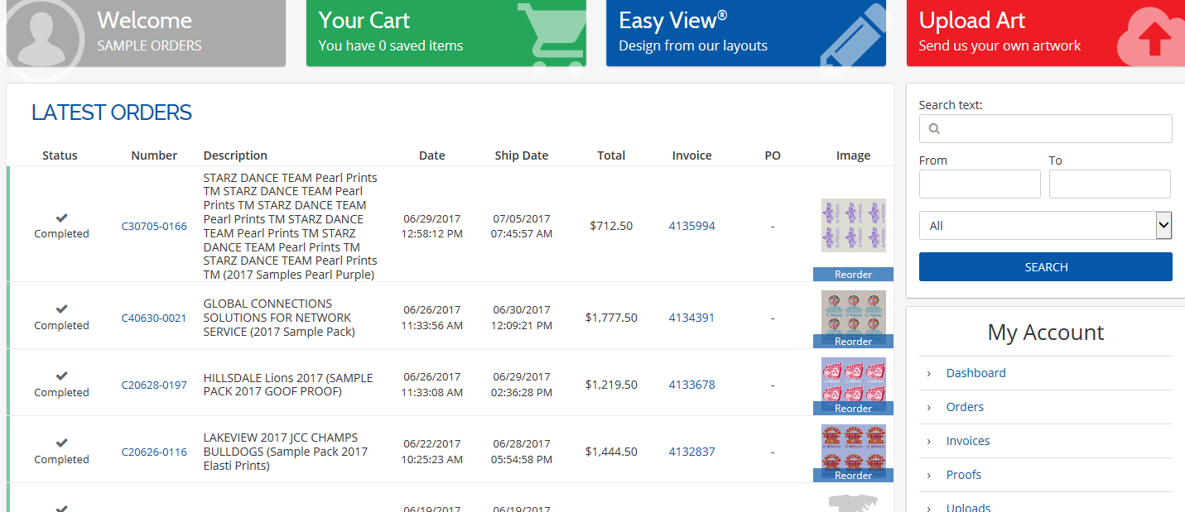The image size is (1185, 512).
Task: Click the STARZ DANCE TEAM product thumbnail
Action: [853, 225]
